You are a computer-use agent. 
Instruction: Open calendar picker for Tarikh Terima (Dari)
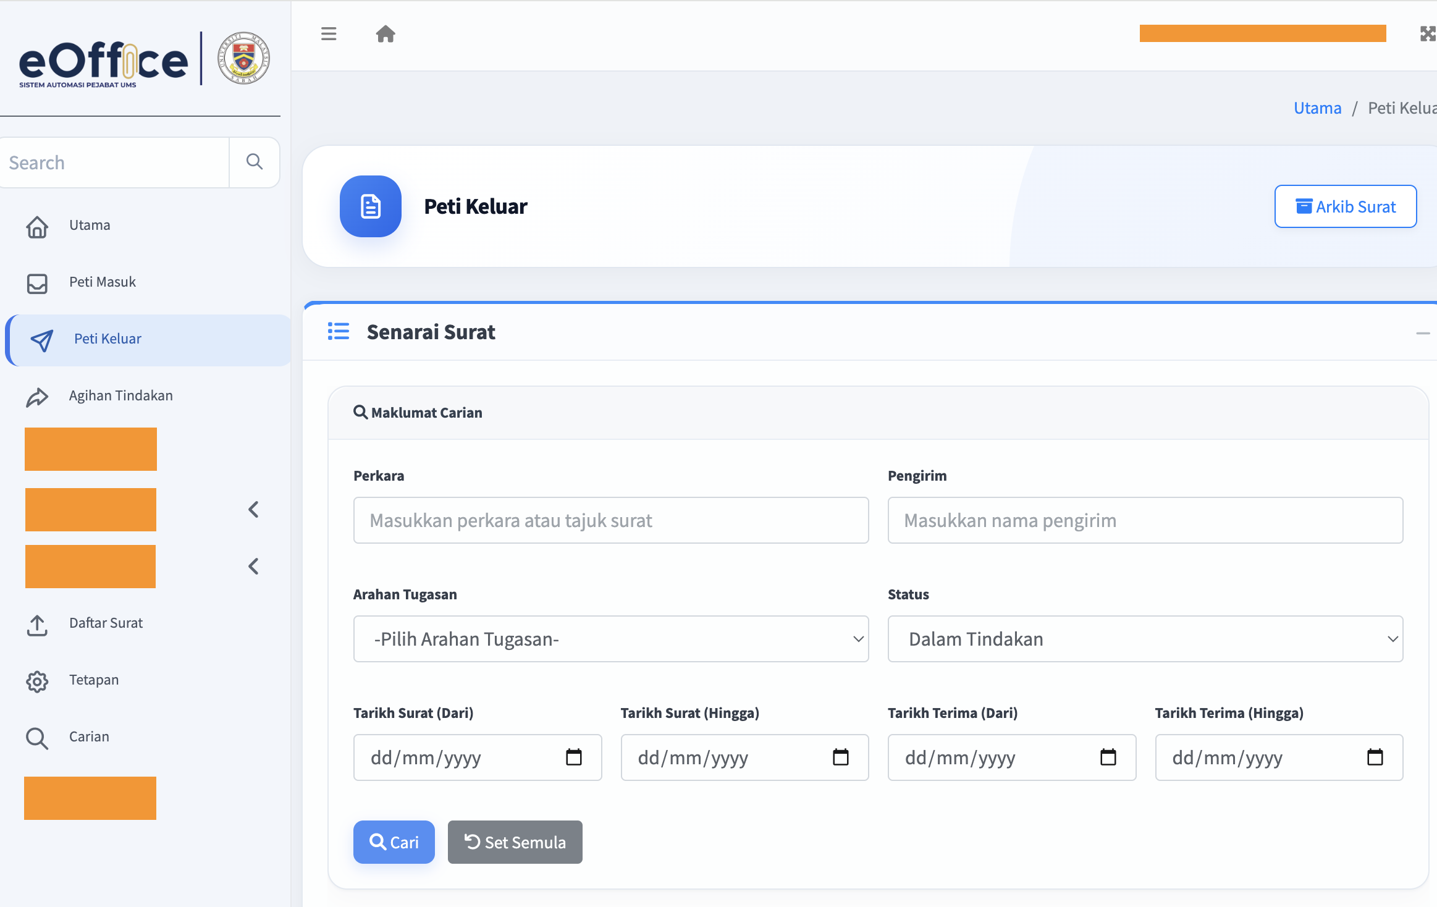point(1108,757)
